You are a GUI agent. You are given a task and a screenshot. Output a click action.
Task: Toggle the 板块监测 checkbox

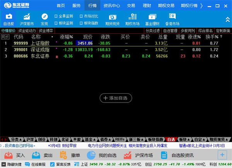coord(56,23)
